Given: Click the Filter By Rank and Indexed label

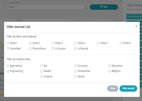Looking at the screenshot, I should point(21,37).
